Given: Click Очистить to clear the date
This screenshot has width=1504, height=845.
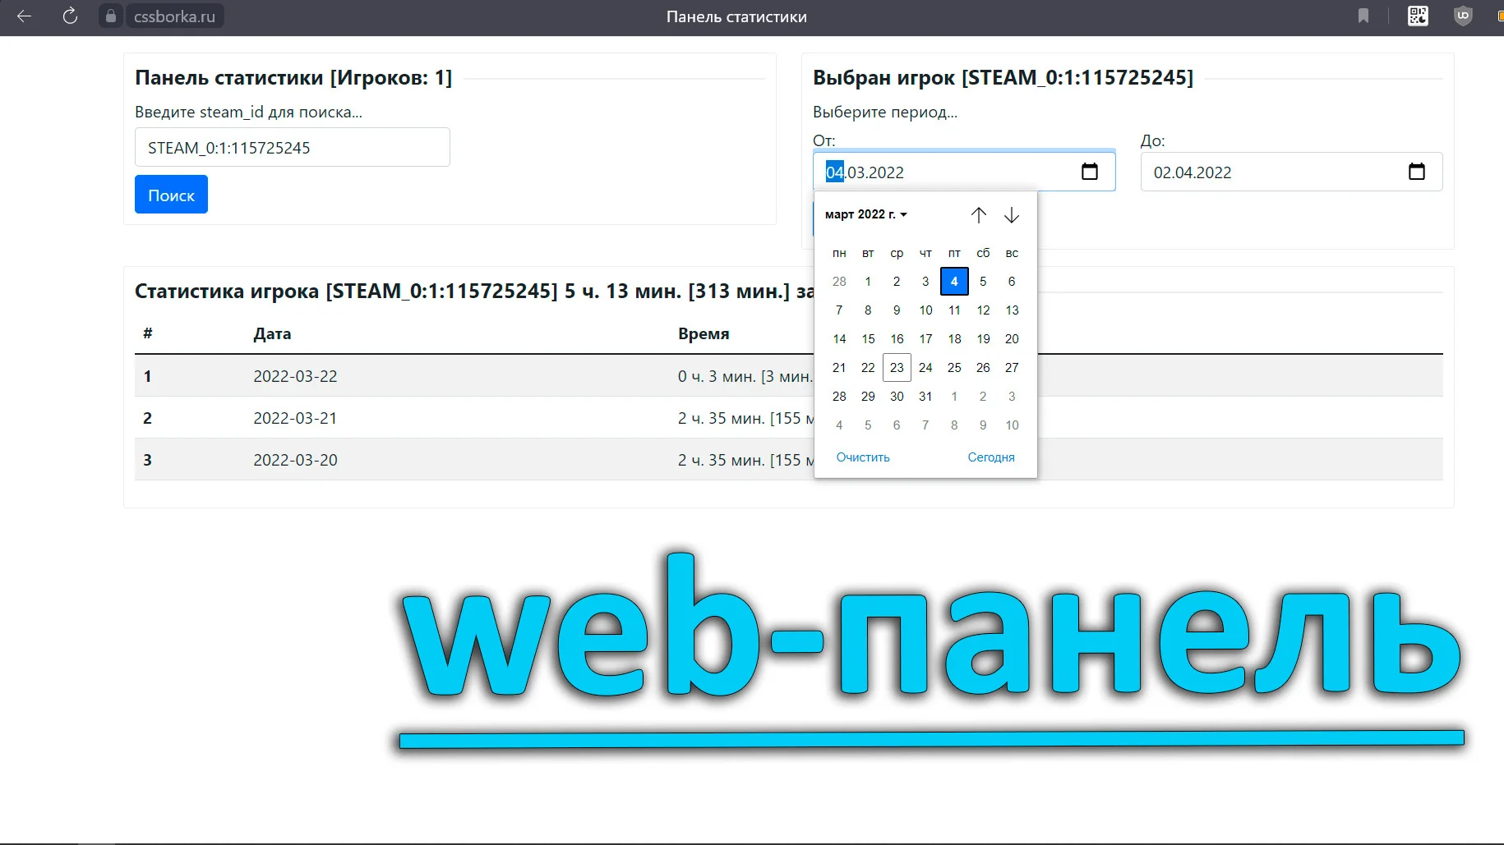Looking at the screenshot, I should click(863, 457).
